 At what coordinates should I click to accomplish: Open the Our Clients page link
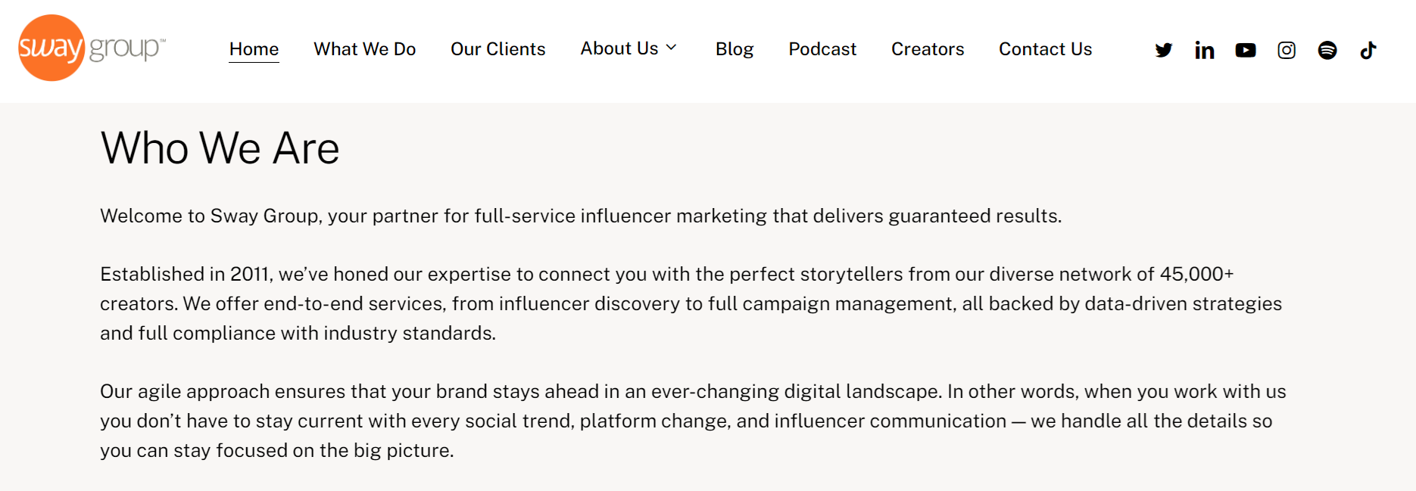[x=497, y=48]
